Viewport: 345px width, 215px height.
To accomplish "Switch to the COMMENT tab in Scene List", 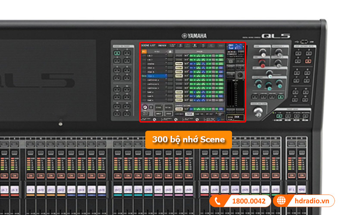I will (x=179, y=114).
